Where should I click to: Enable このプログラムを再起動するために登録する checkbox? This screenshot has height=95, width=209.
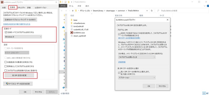coord(5,70)
